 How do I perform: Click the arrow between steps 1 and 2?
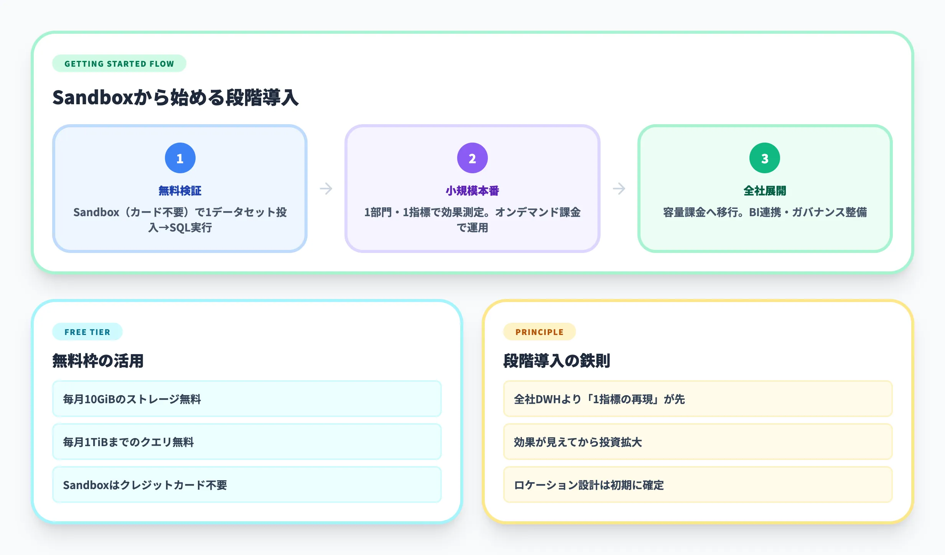[x=326, y=189]
